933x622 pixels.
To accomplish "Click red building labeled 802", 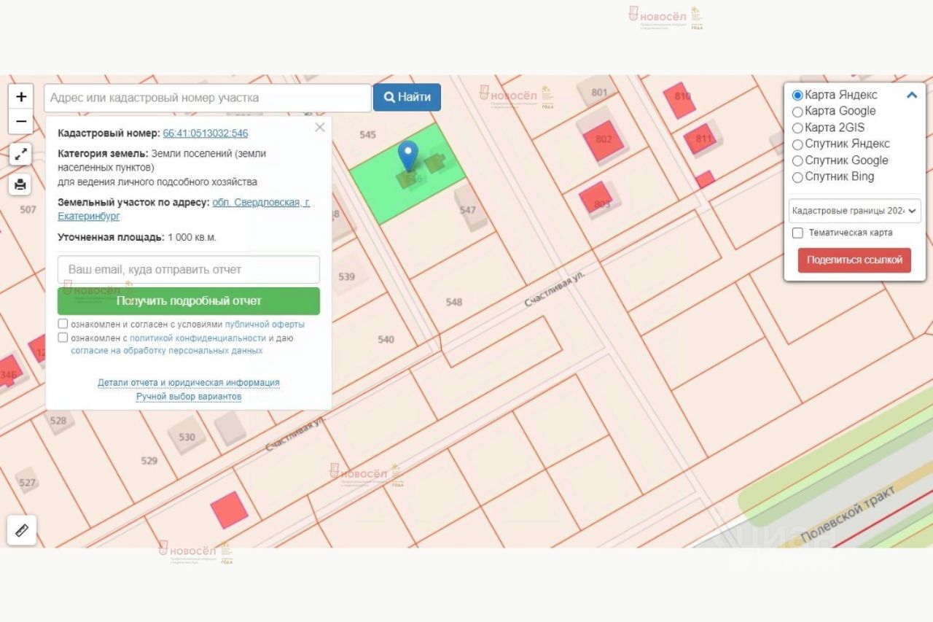I will 604,141.
